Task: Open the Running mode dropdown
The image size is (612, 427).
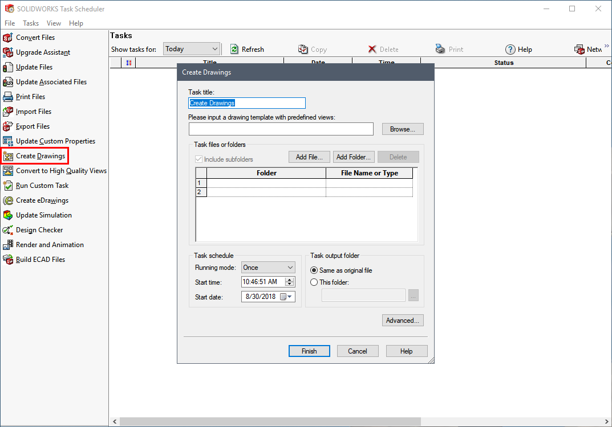Action: coord(268,268)
